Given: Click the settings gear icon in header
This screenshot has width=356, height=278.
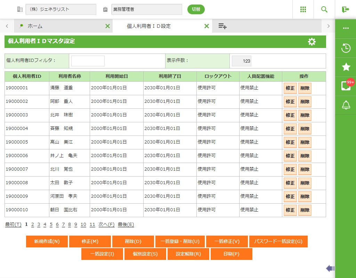Looking at the screenshot, I should [x=312, y=42].
